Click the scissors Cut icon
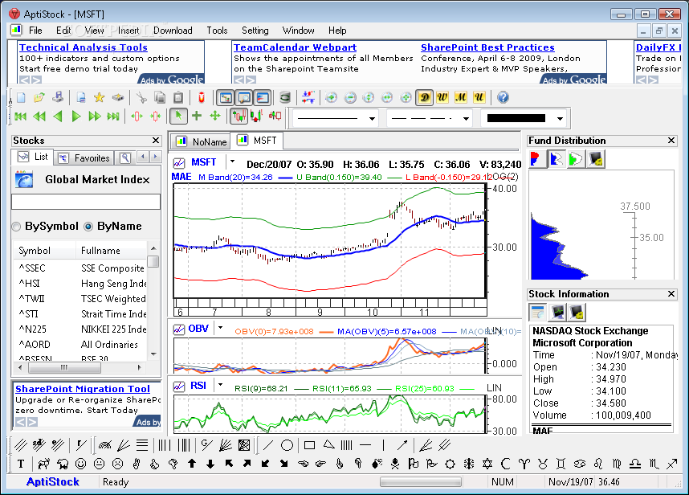 (141, 97)
